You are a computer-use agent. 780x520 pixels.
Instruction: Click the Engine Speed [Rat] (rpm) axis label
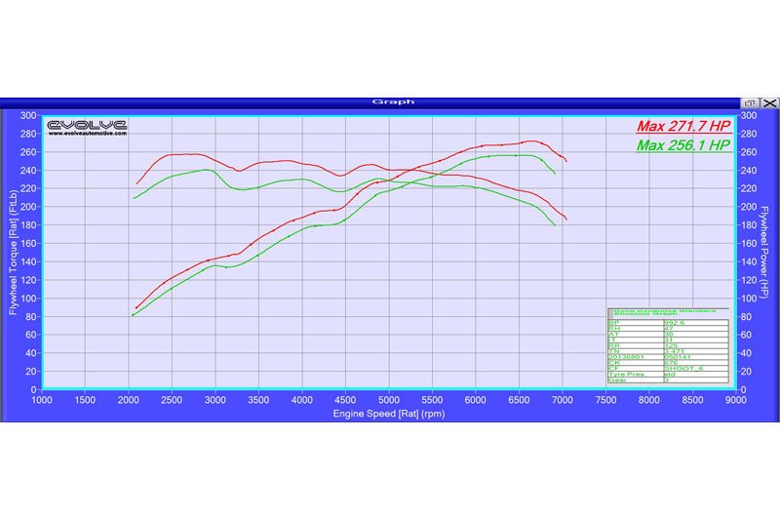point(389,413)
